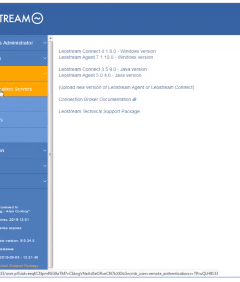Expand the Administrator sidebar section chevron
The width and height of the screenshot is (240, 282).
click(44, 43)
